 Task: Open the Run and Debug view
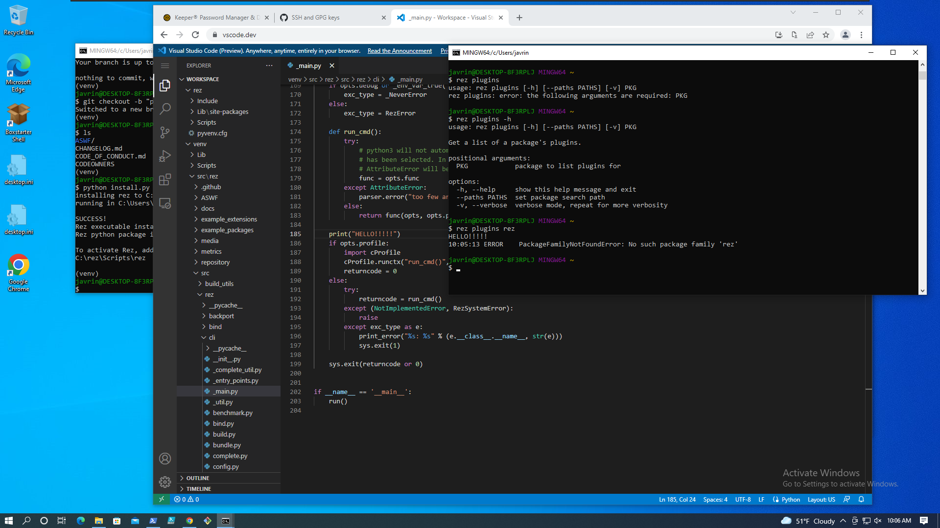(165, 155)
